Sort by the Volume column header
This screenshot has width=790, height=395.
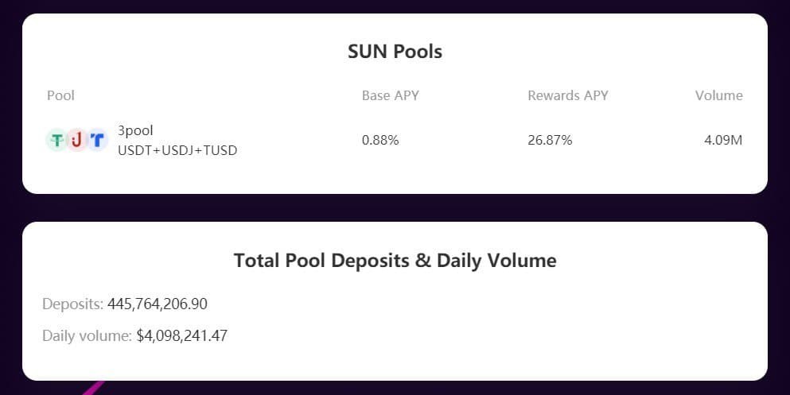719,95
